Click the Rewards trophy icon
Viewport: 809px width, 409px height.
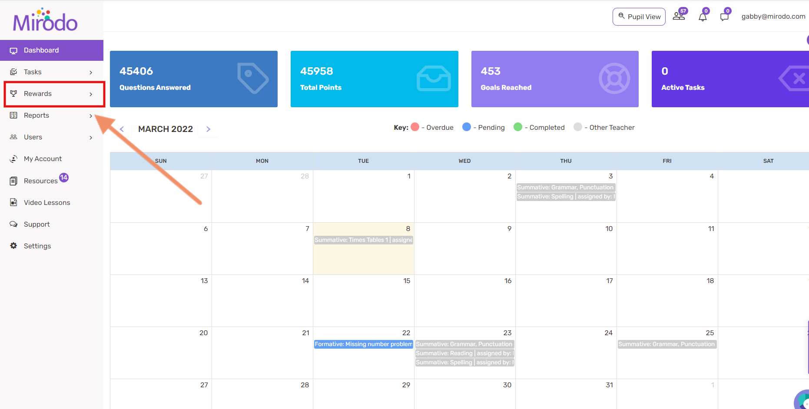coord(13,94)
